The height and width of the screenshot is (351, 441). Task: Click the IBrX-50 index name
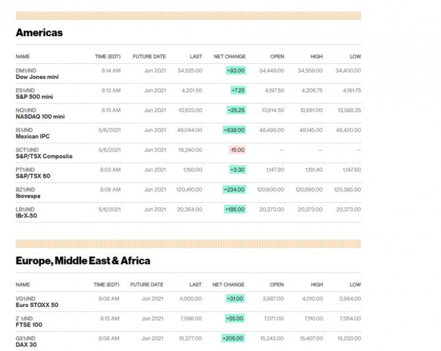[28, 215]
